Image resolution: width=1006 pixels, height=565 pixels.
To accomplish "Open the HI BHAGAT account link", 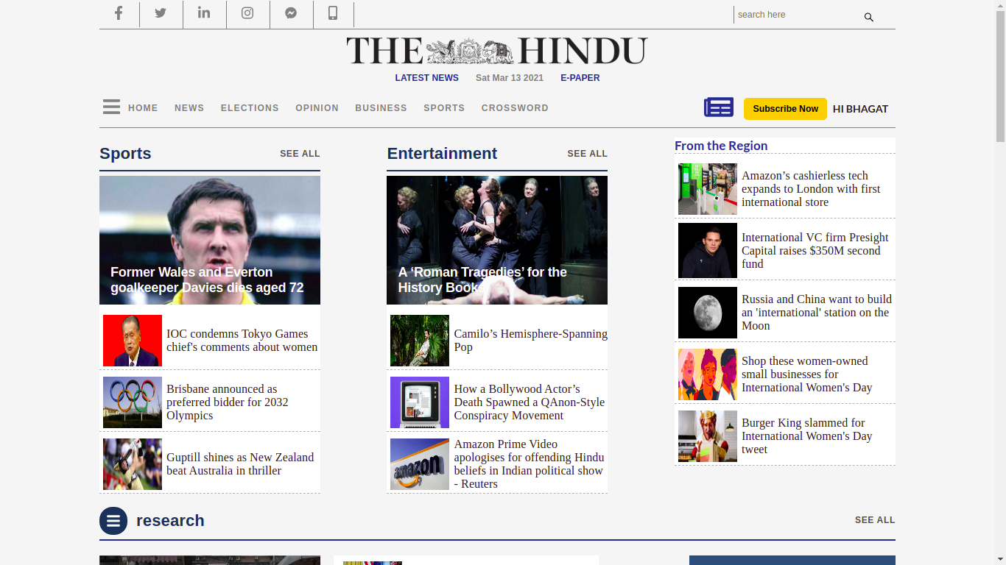I will 860,109.
